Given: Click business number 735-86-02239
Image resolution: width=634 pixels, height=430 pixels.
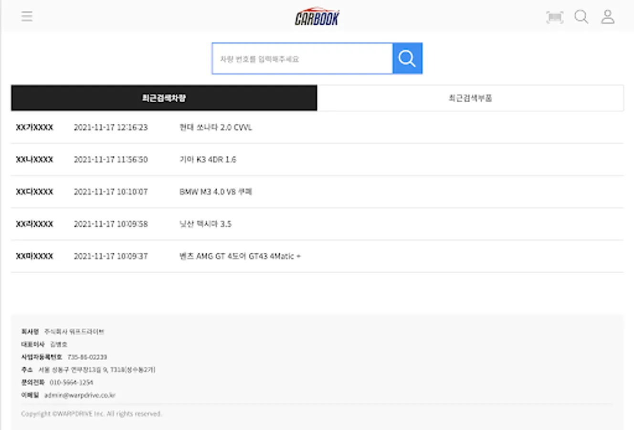Looking at the screenshot, I should click(x=87, y=357).
